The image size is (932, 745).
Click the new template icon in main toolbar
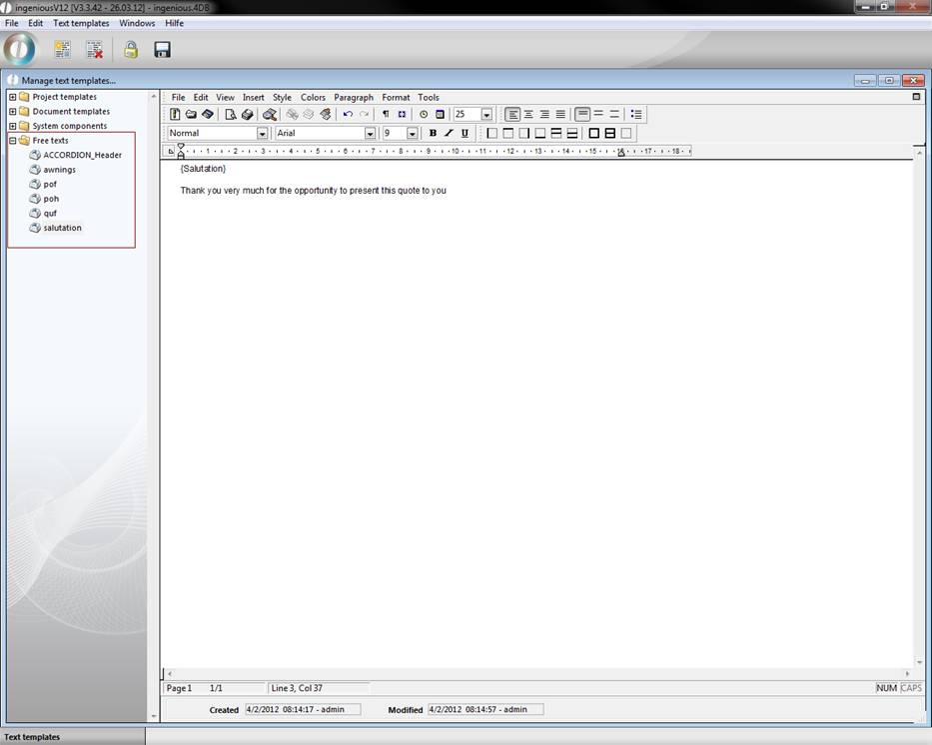pyautogui.click(x=62, y=49)
